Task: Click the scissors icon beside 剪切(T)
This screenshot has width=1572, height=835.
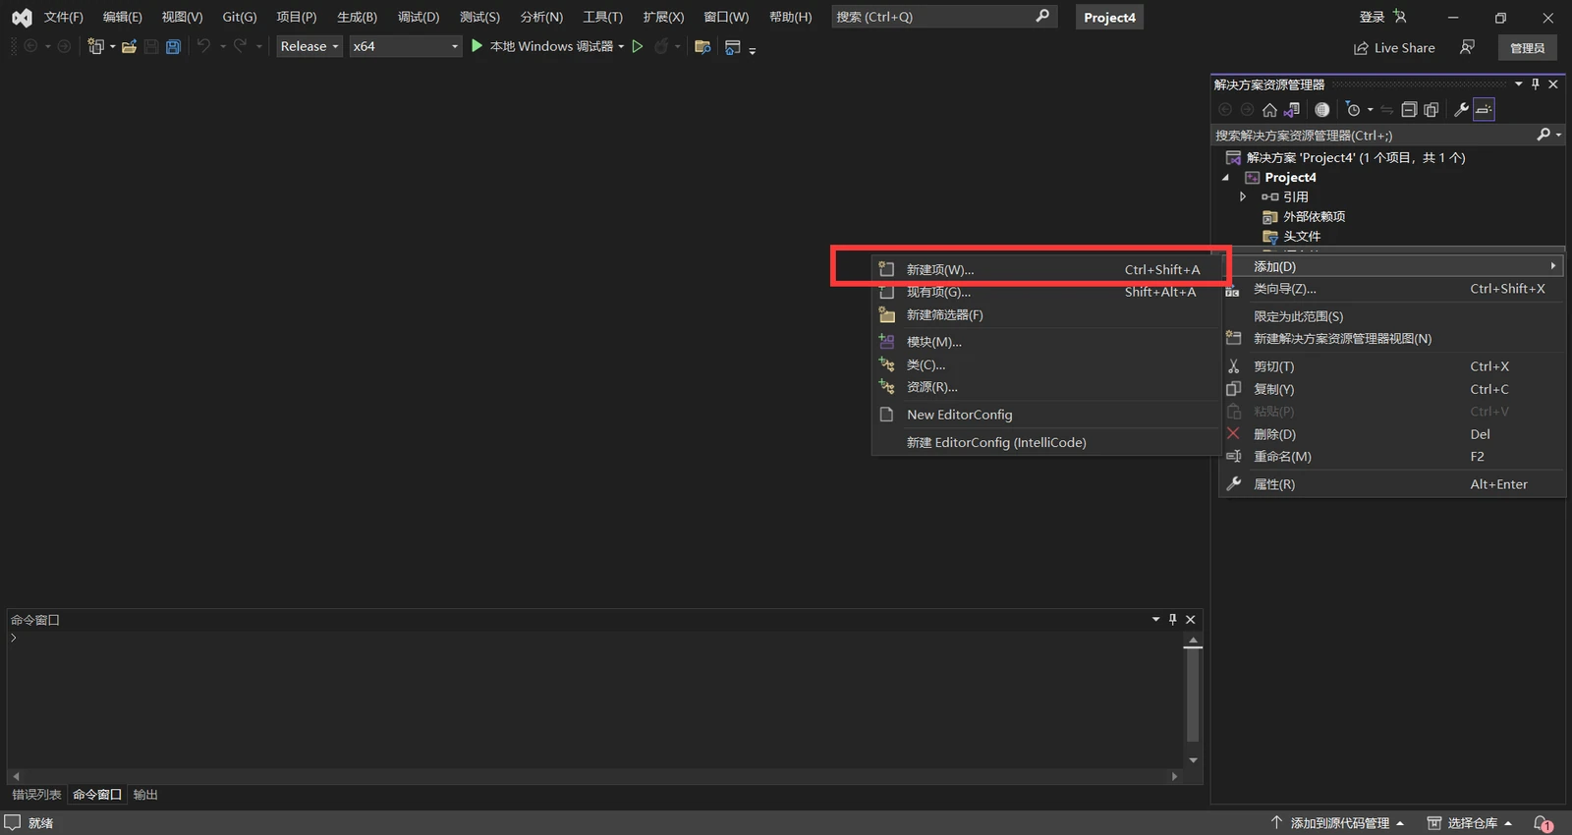Action: coord(1234,366)
